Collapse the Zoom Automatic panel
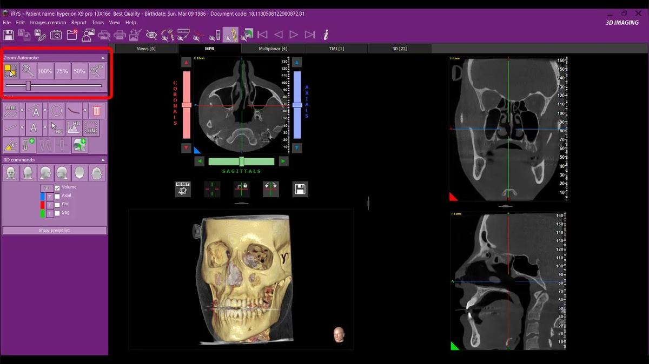 (x=103, y=57)
